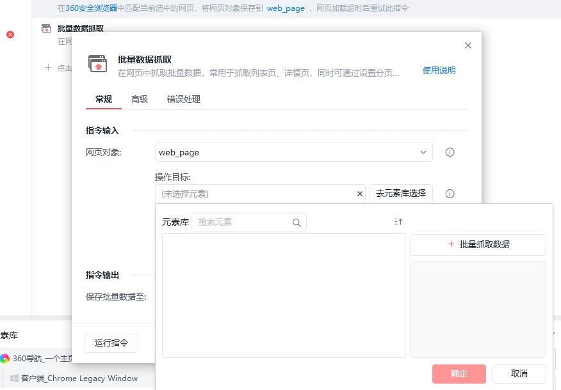The image size is (561, 390).
Task: Clear the operation target with the X icon
Action: [x=360, y=194]
